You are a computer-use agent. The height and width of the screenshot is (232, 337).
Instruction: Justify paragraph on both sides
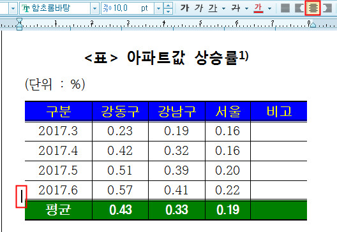point(285,8)
